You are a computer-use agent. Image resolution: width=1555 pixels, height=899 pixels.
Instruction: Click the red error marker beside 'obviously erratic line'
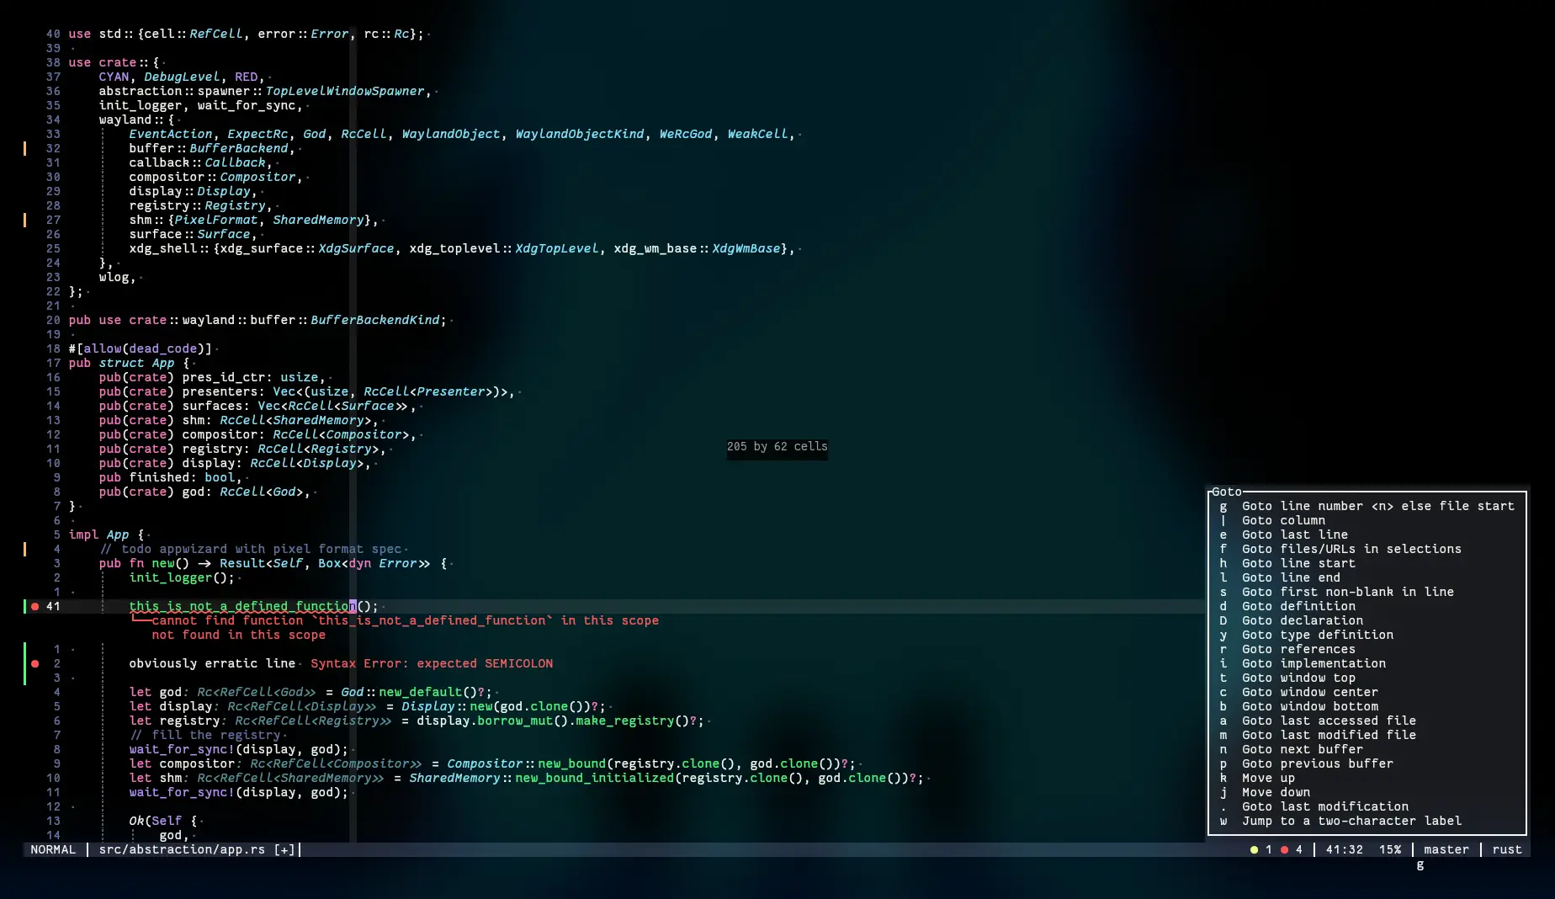click(x=34, y=663)
